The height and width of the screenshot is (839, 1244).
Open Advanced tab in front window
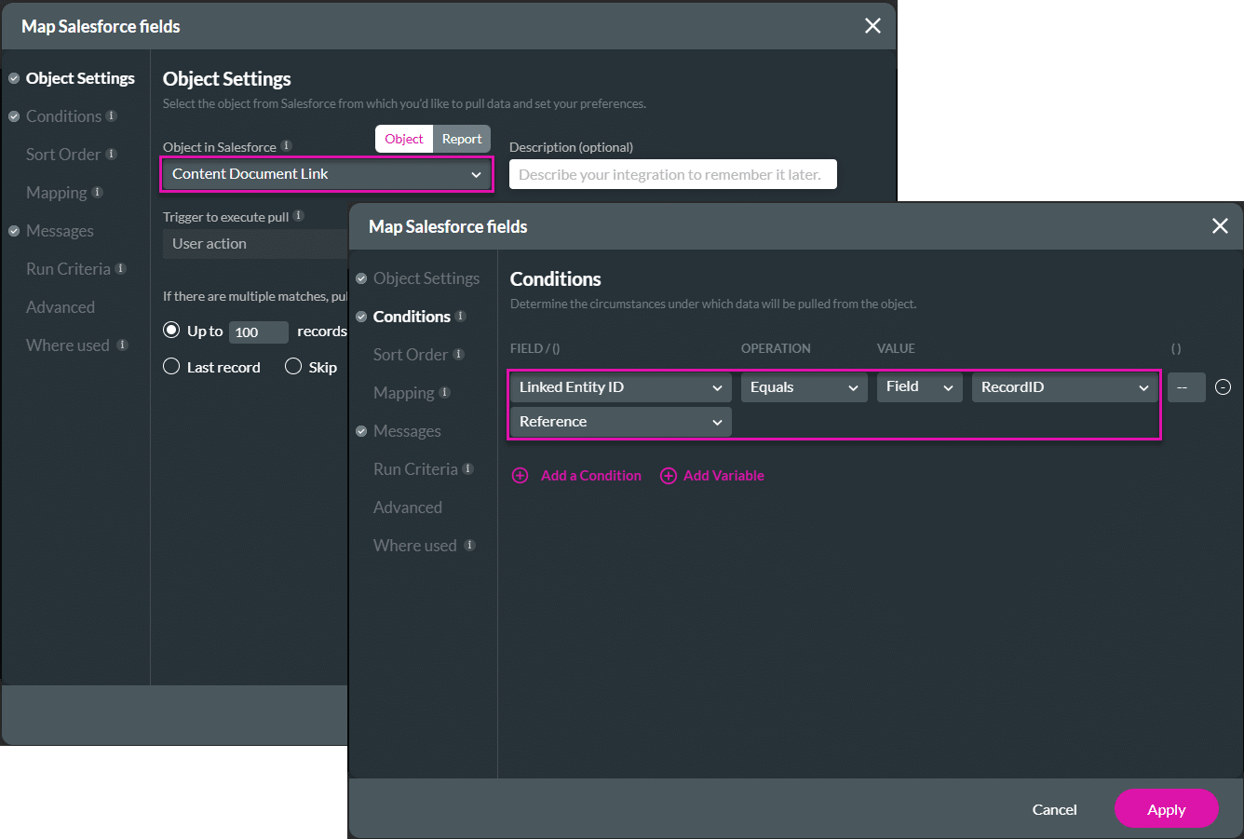point(408,507)
